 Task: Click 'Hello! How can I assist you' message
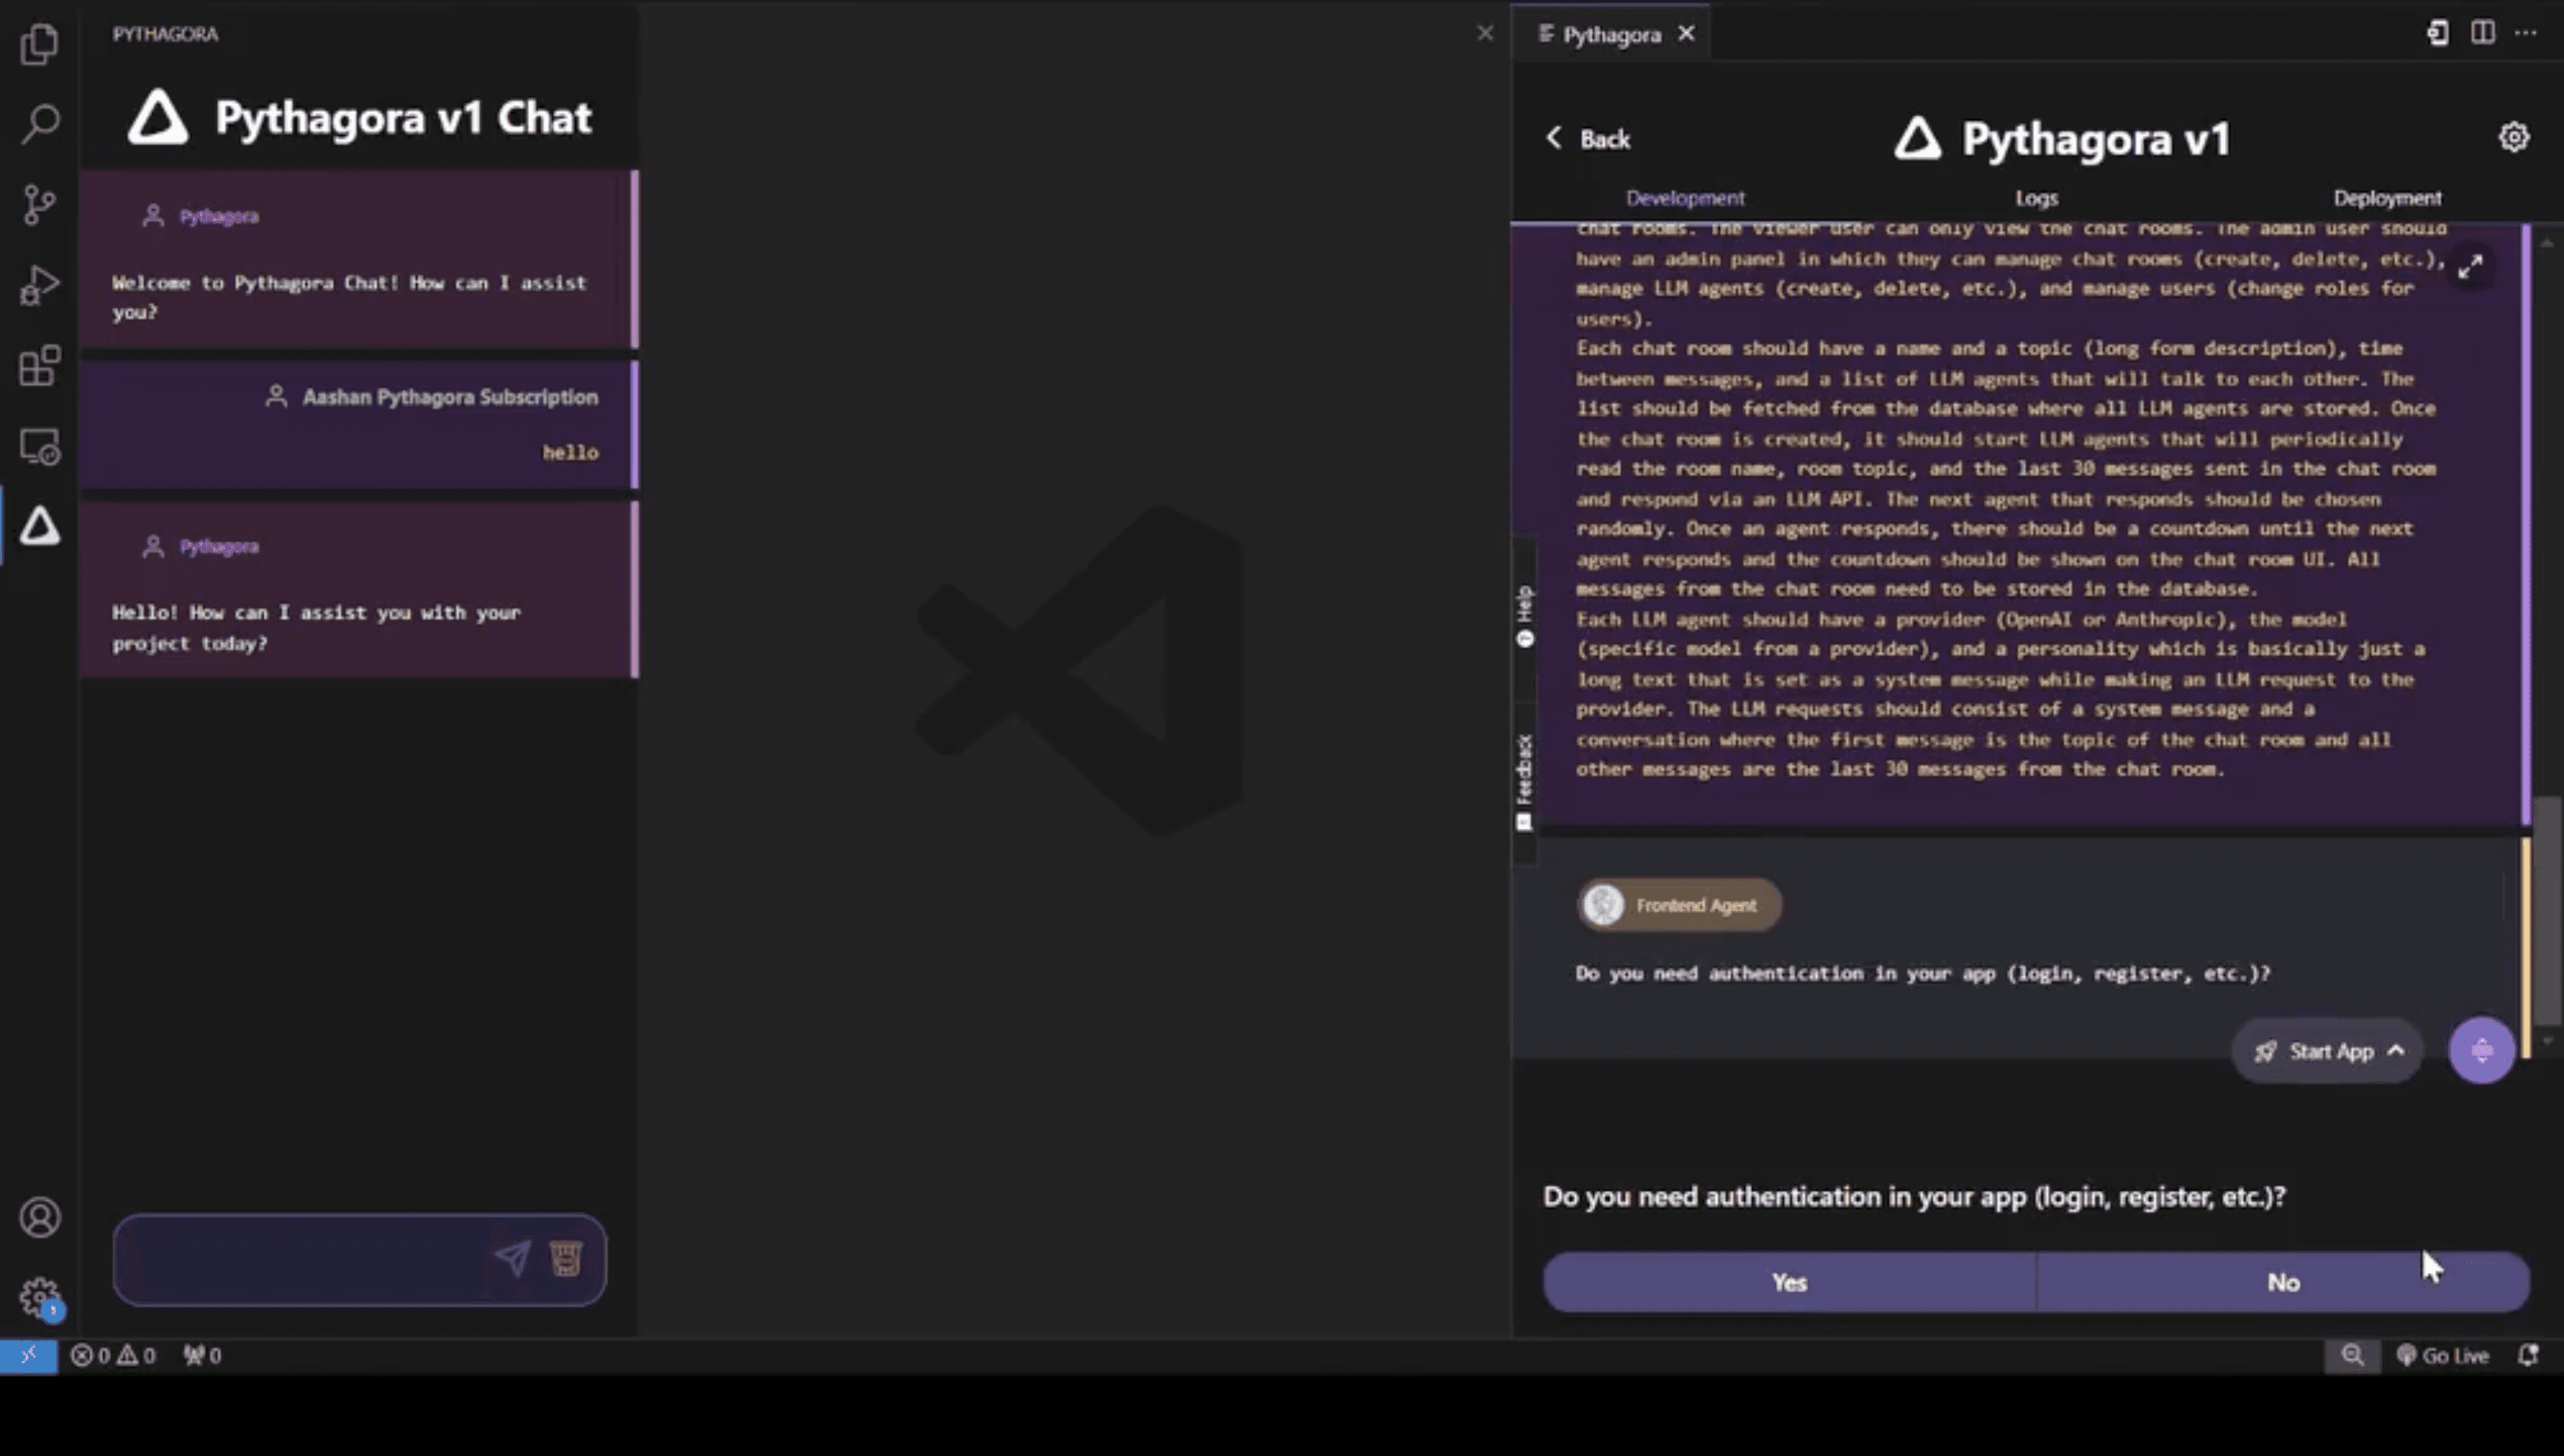316,627
